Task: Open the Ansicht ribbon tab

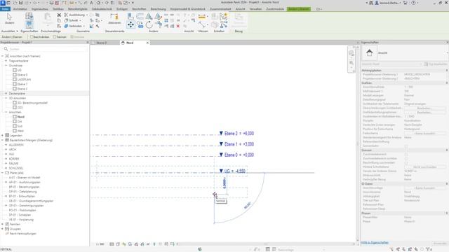Action: 240,9
